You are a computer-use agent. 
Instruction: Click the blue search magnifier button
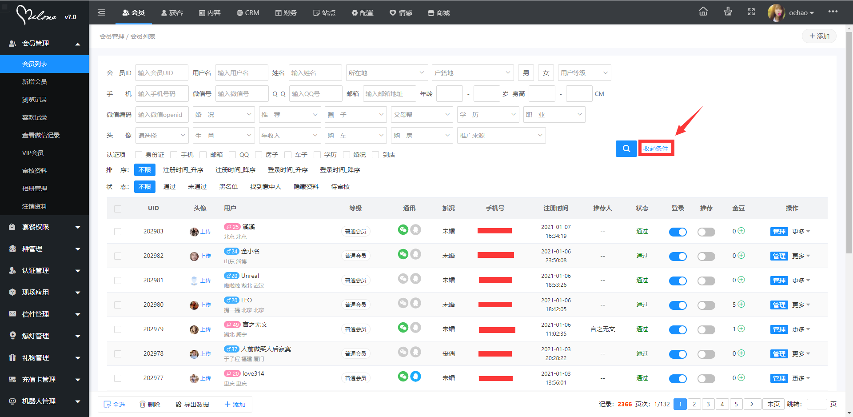tap(626, 148)
